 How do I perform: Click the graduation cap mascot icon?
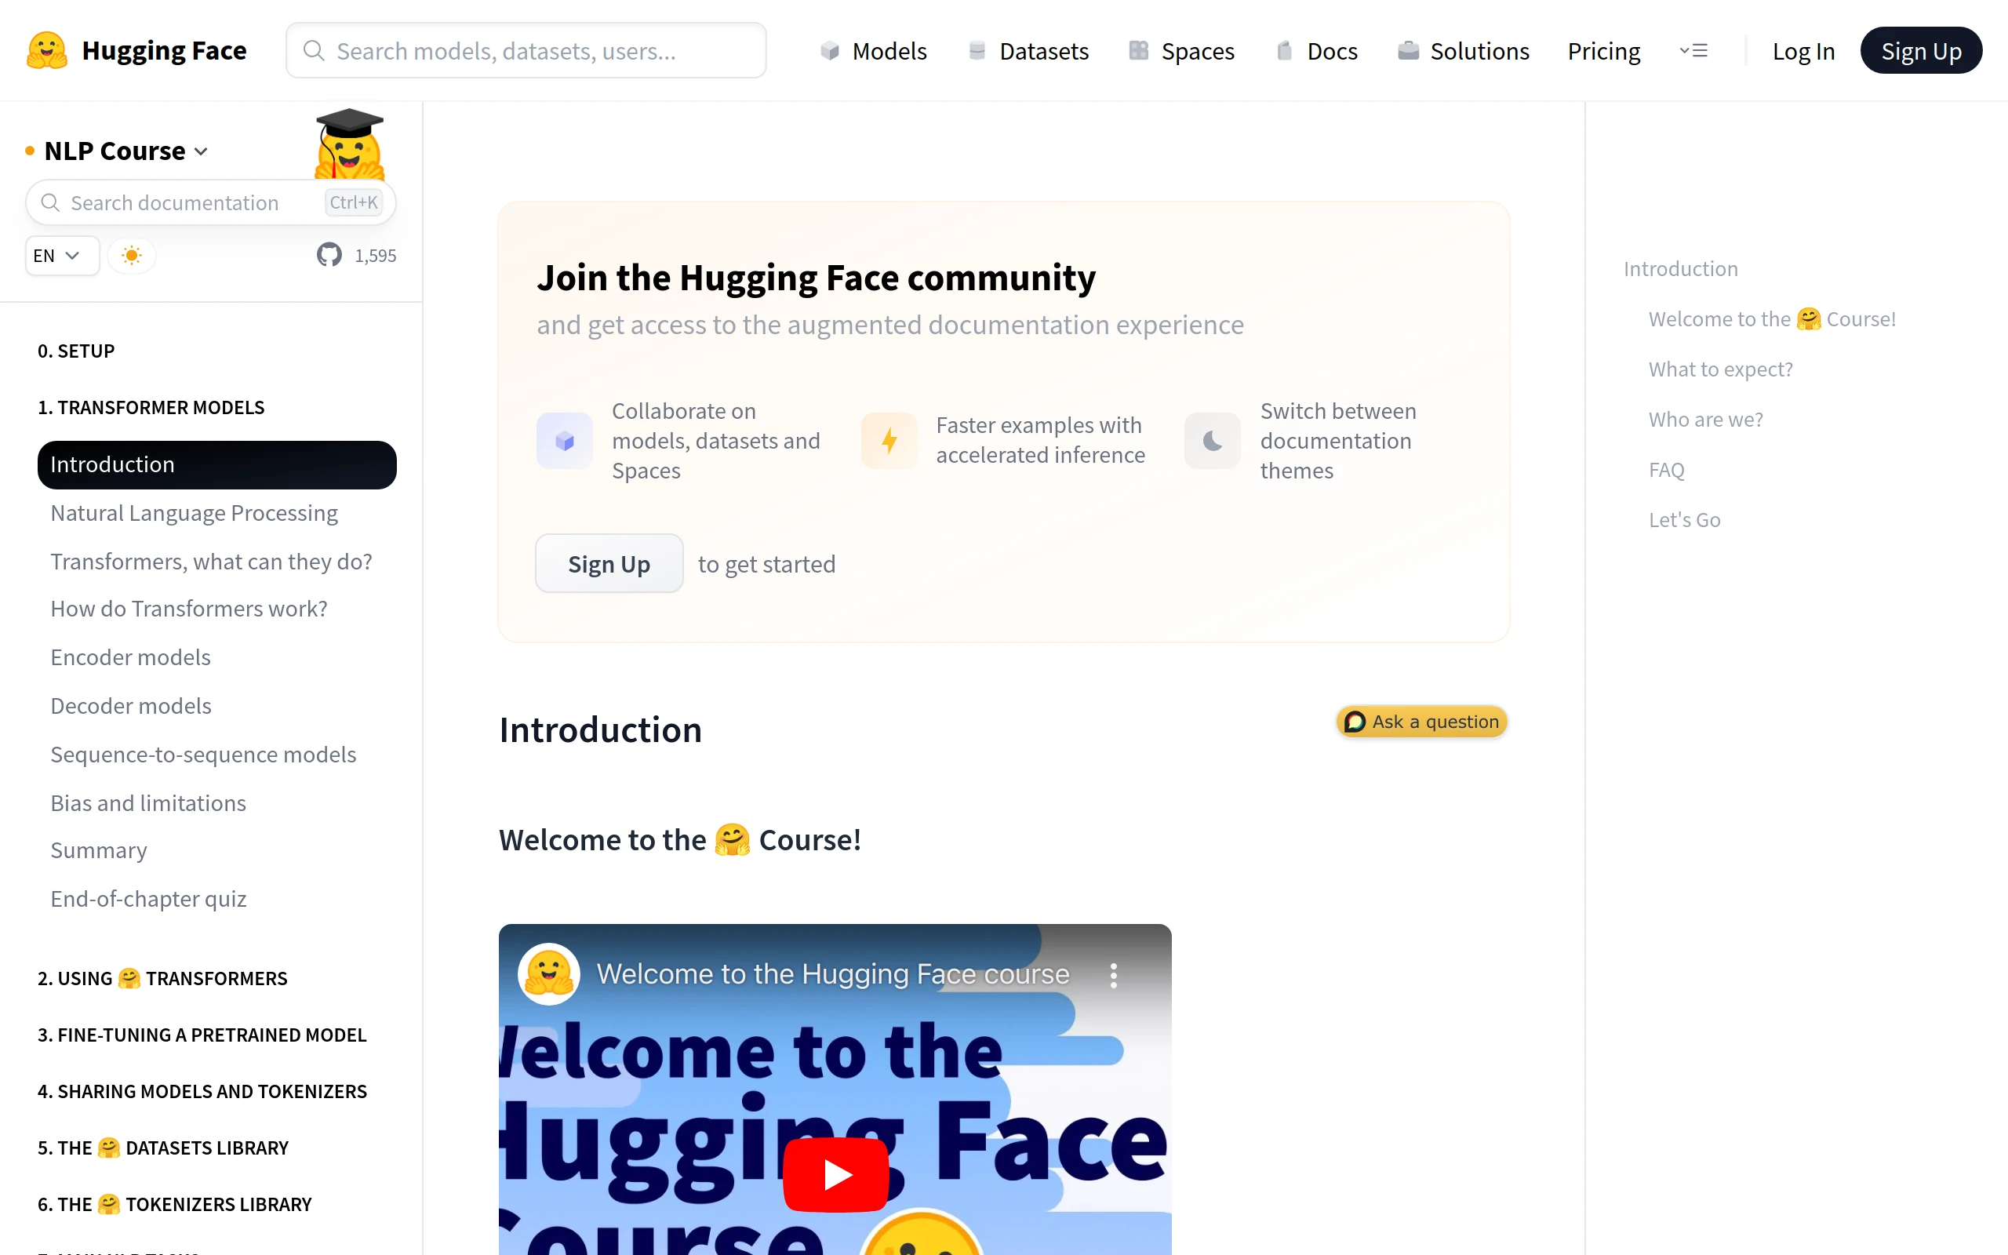tap(349, 144)
